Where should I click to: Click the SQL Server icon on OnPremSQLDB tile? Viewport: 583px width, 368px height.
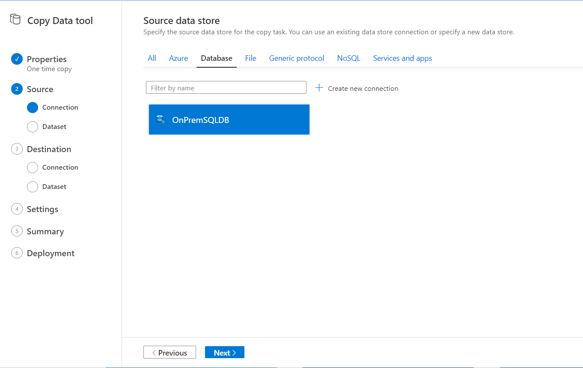point(161,119)
